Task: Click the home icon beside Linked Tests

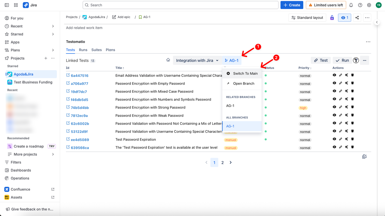Action: pyautogui.click(x=168, y=60)
